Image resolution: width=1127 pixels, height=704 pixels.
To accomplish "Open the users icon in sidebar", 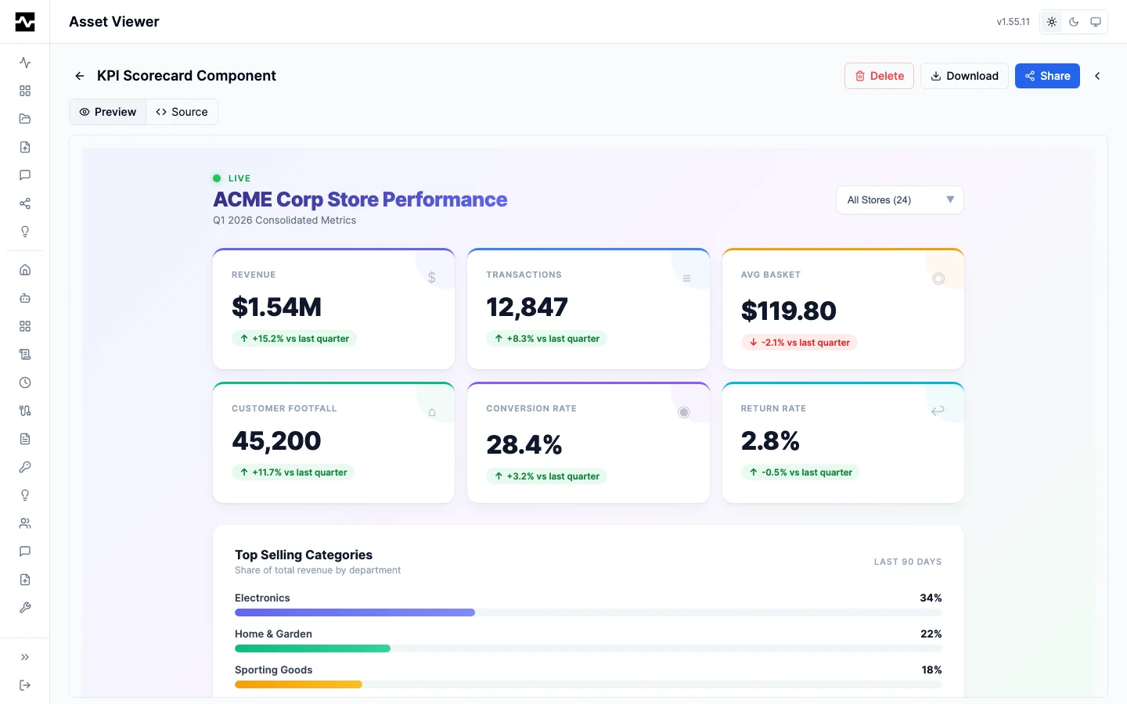I will point(25,523).
